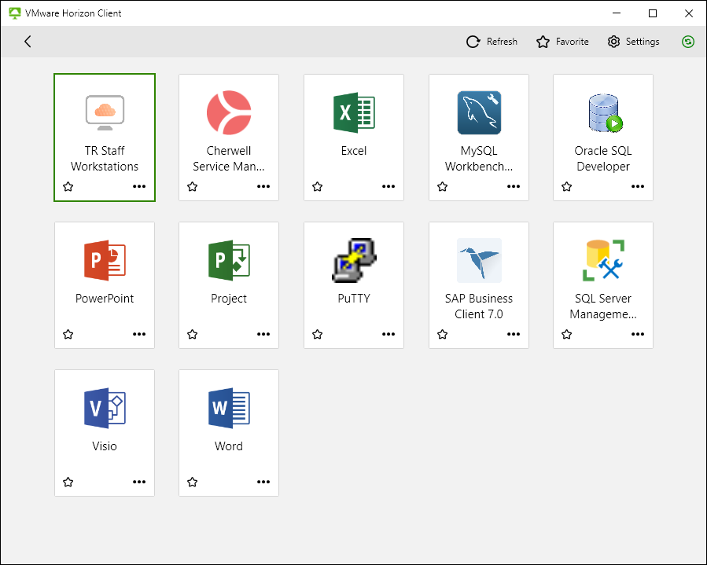This screenshot has height=565, width=707.
Task: Open the SAP Business Client ellipsis menu
Action: pyautogui.click(x=513, y=334)
